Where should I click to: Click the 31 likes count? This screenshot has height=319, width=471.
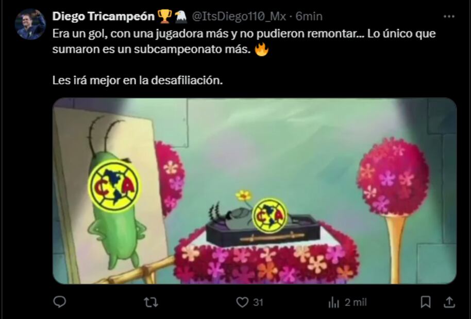click(x=258, y=302)
